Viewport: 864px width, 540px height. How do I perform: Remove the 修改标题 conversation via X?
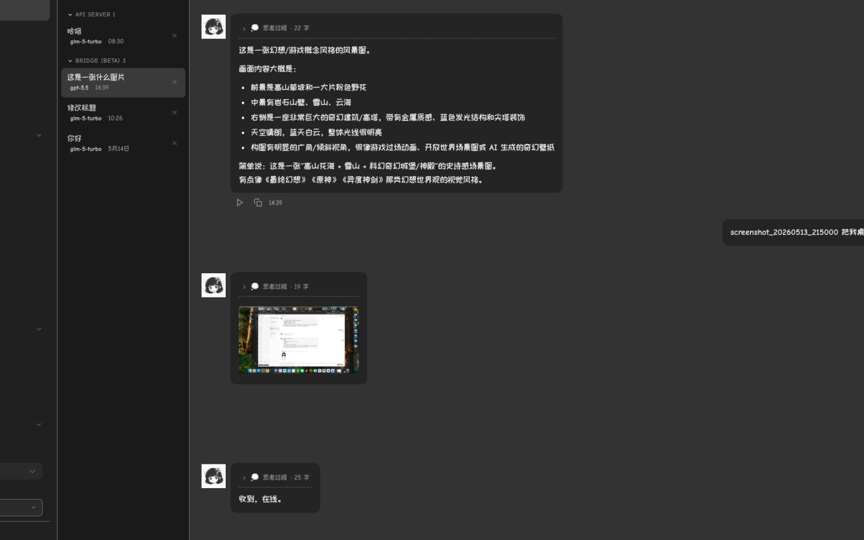pos(174,112)
